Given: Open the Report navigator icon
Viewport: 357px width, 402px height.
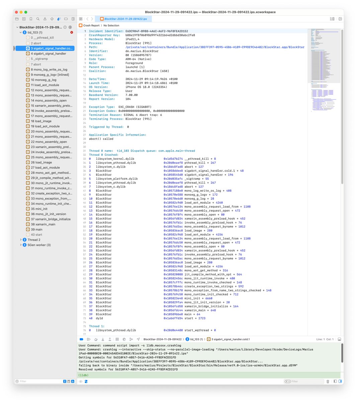Looking at the screenshot, I should coord(73,19).
